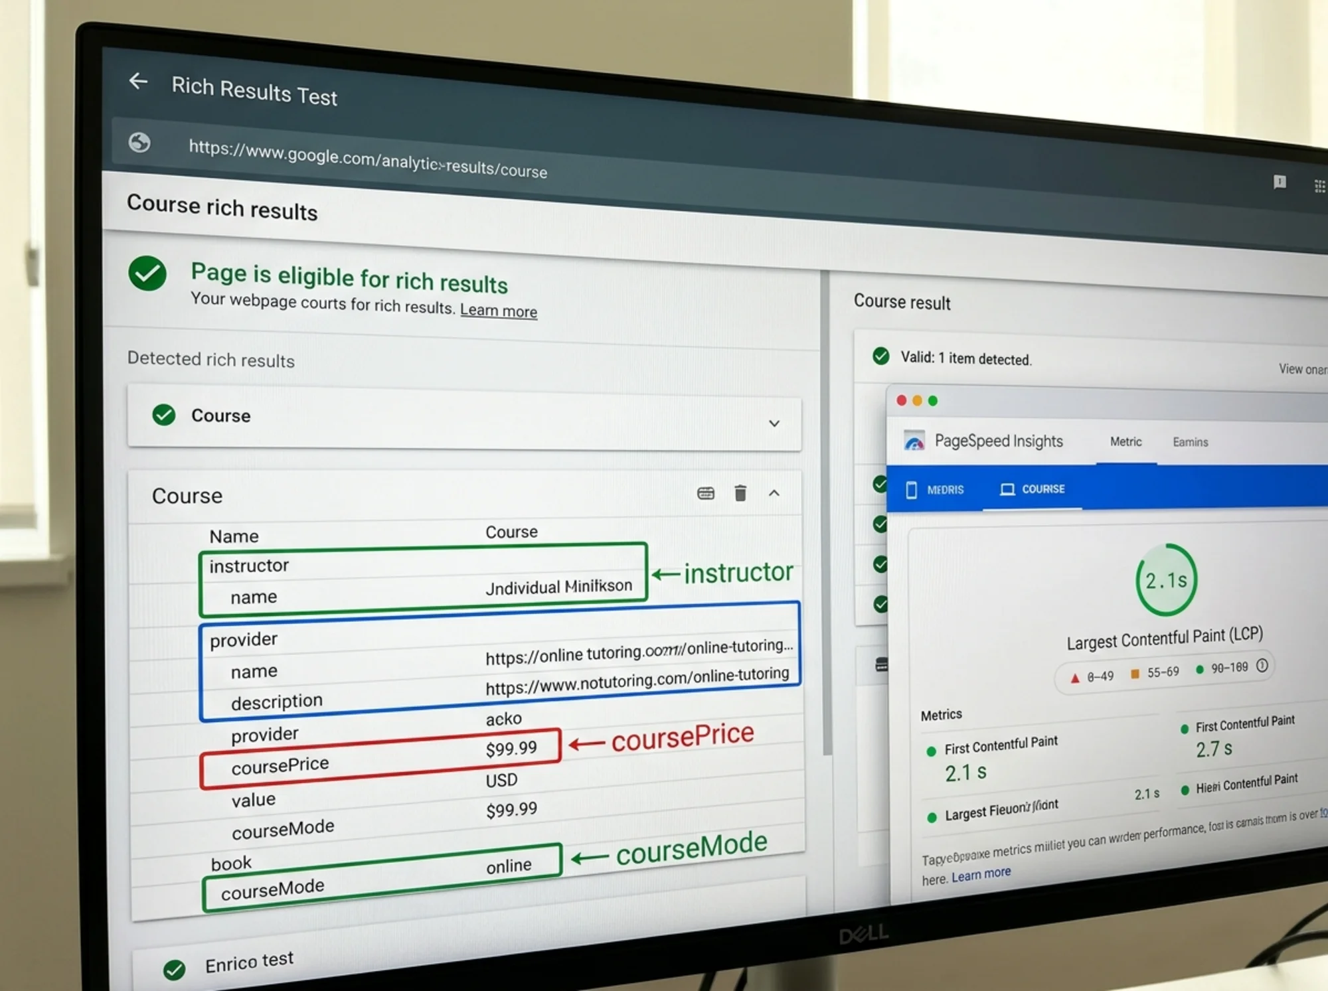Click the Detected rich results heading
The height and width of the screenshot is (991, 1328).
click(210, 359)
